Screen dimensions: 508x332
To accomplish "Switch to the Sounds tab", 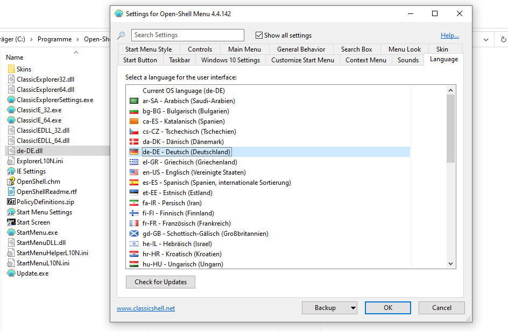I will (x=408, y=60).
